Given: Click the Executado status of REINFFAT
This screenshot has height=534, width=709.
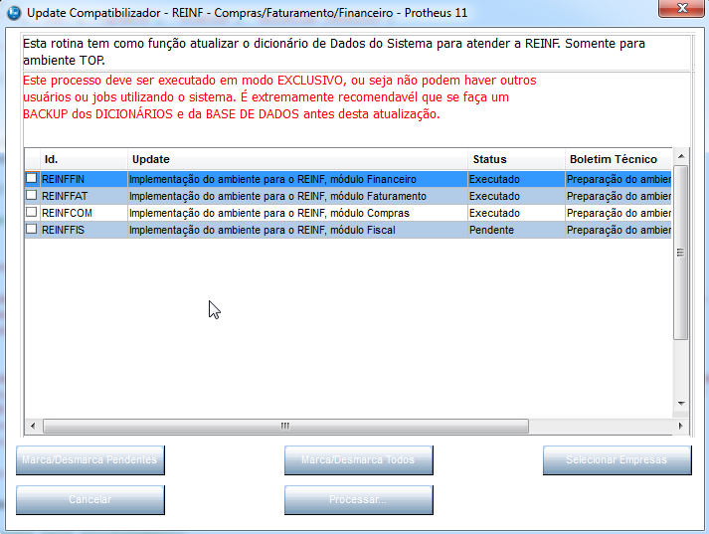Looking at the screenshot, I should (516, 196).
